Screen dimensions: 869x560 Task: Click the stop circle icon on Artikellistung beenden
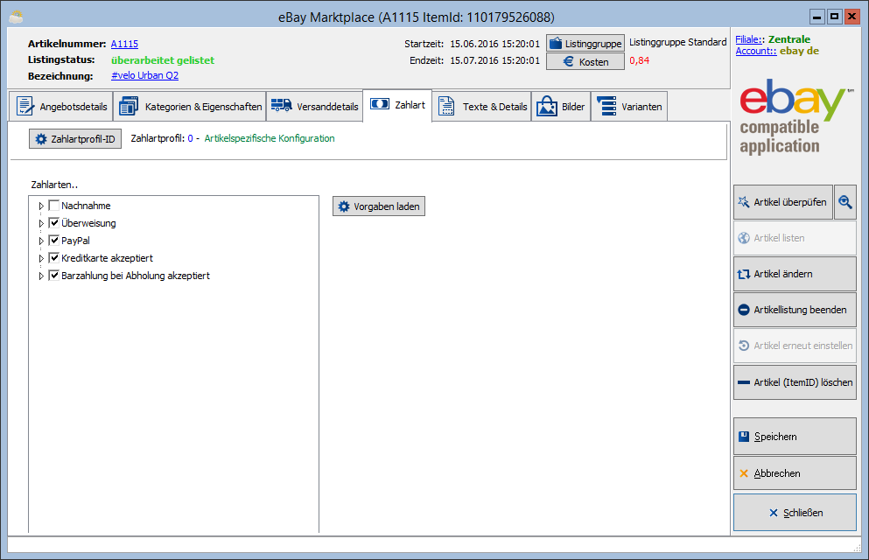pyautogui.click(x=744, y=310)
